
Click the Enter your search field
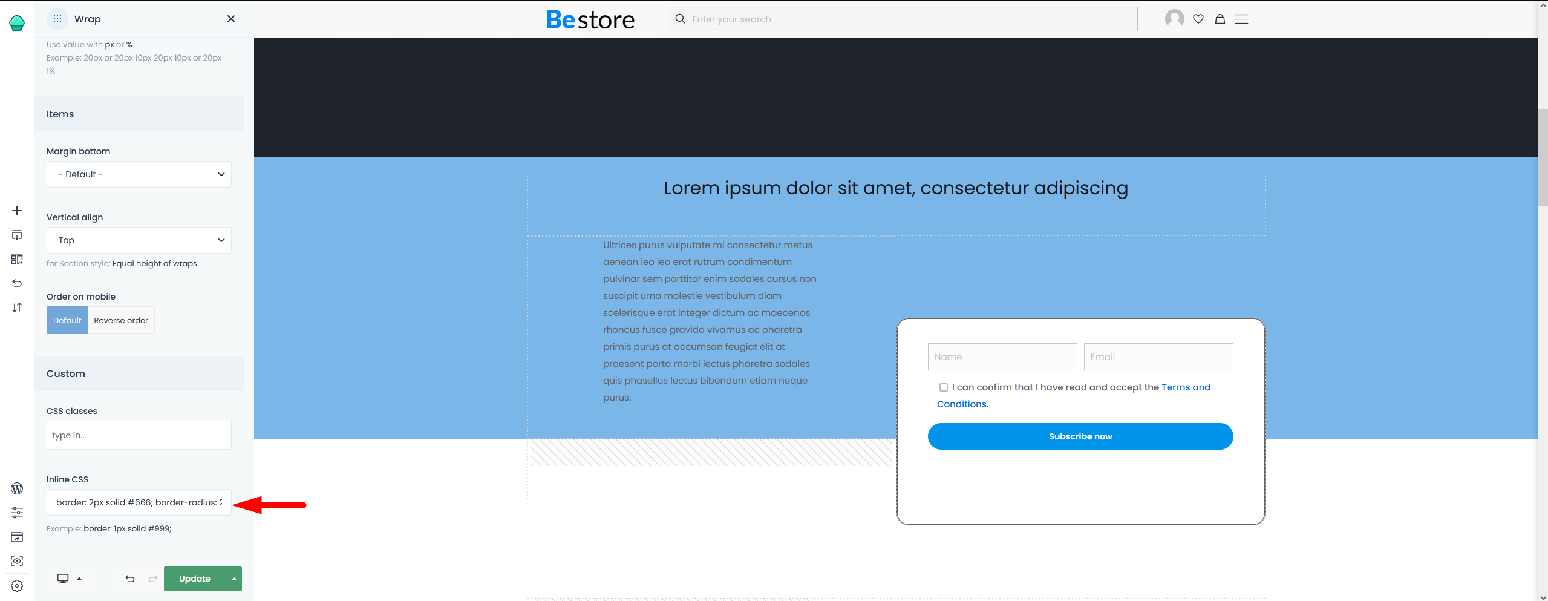click(x=903, y=19)
